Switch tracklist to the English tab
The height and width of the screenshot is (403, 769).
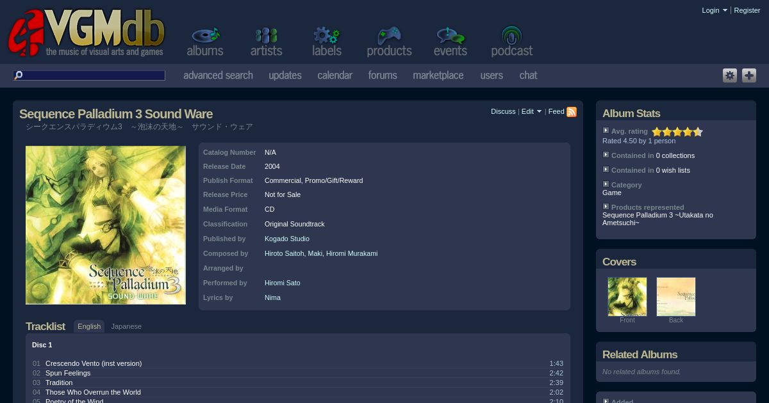[x=89, y=326]
